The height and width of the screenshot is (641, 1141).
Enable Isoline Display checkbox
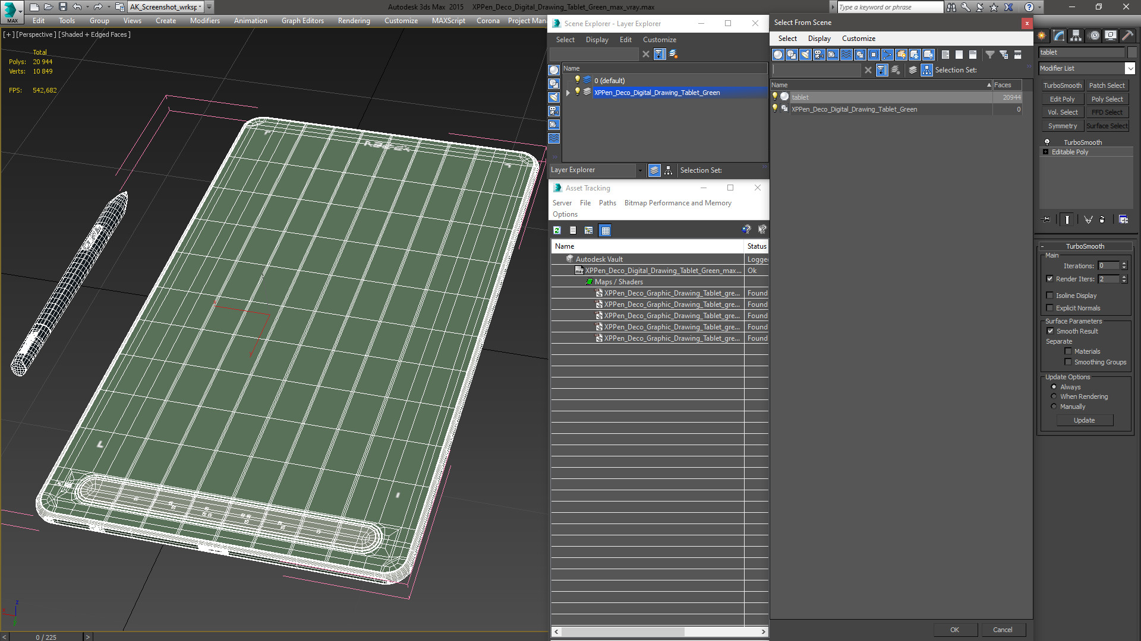[1049, 296]
